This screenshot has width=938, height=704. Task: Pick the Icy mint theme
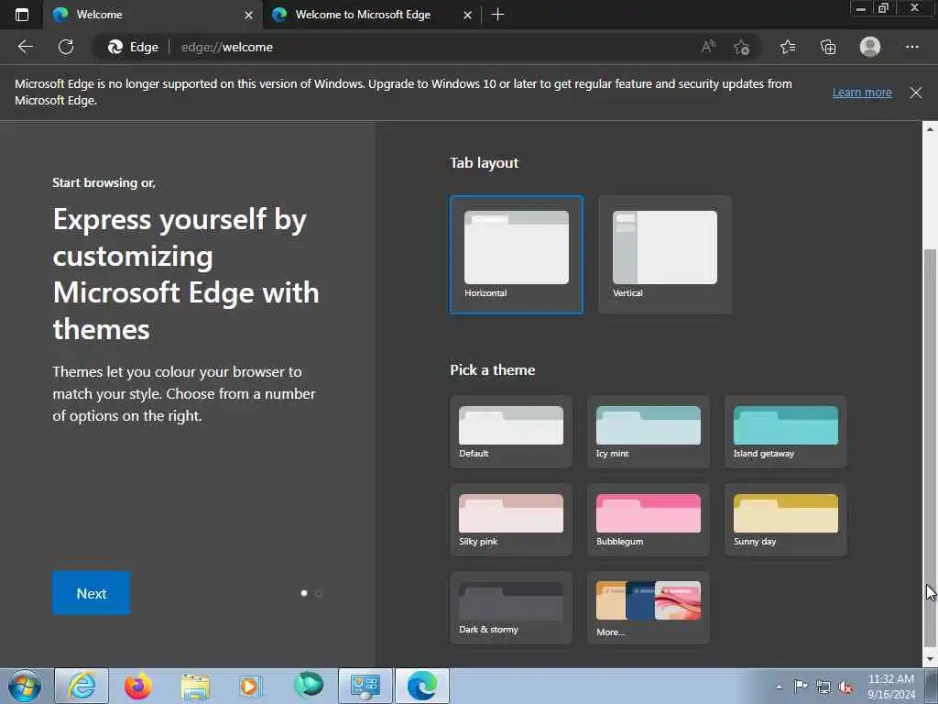coord(648,432)
